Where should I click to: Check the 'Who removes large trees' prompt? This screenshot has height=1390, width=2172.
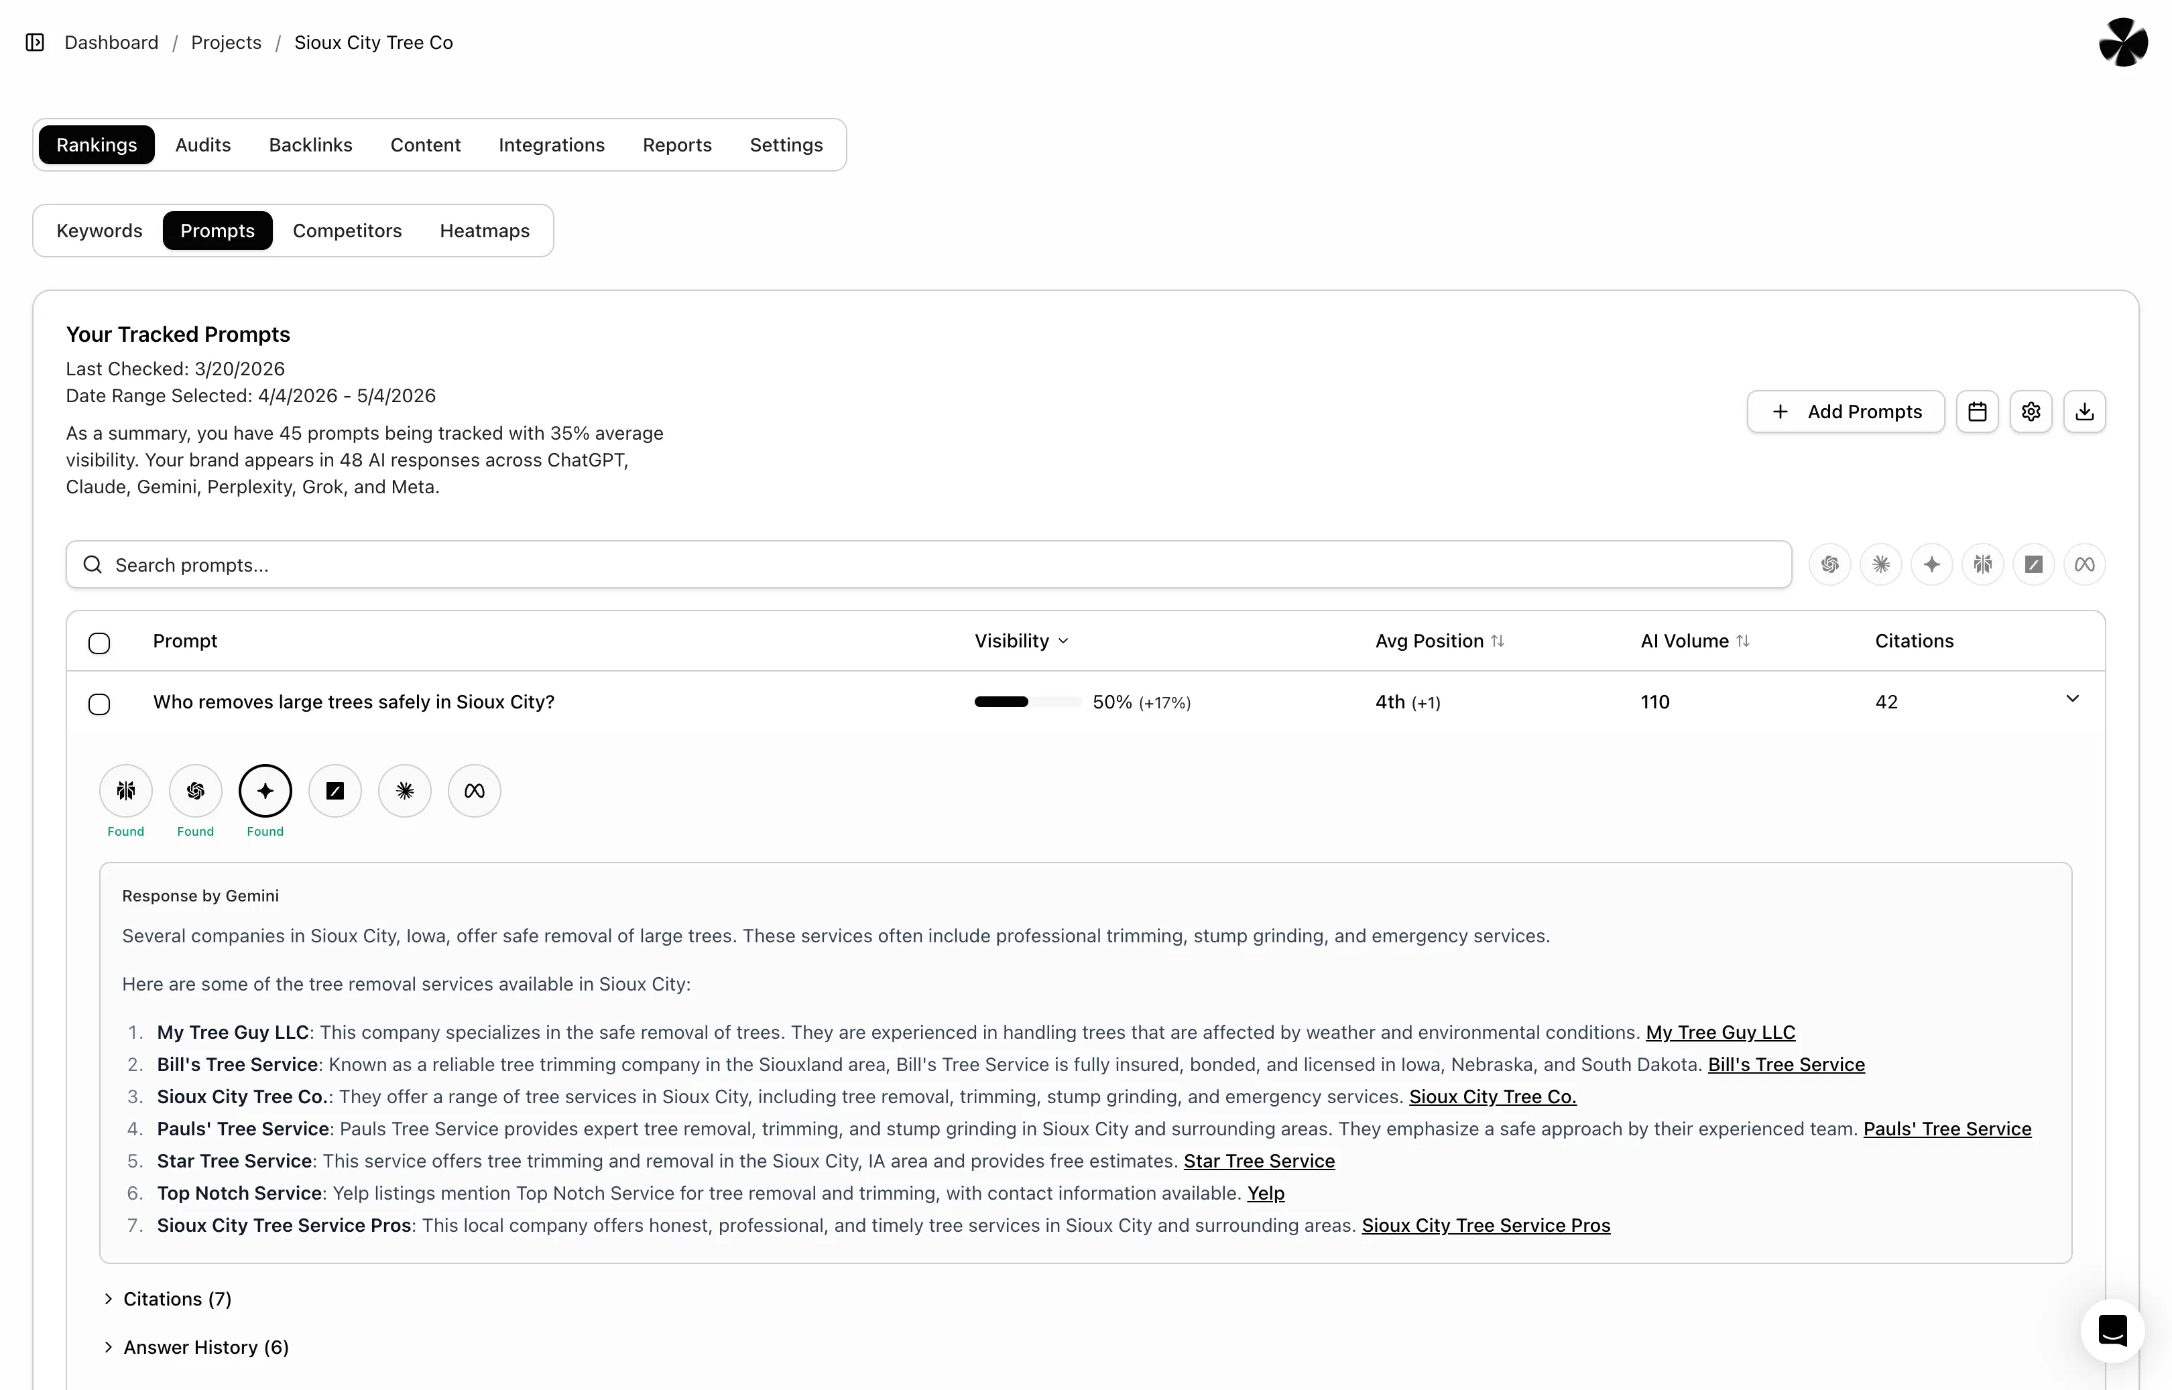pos(99,704)
